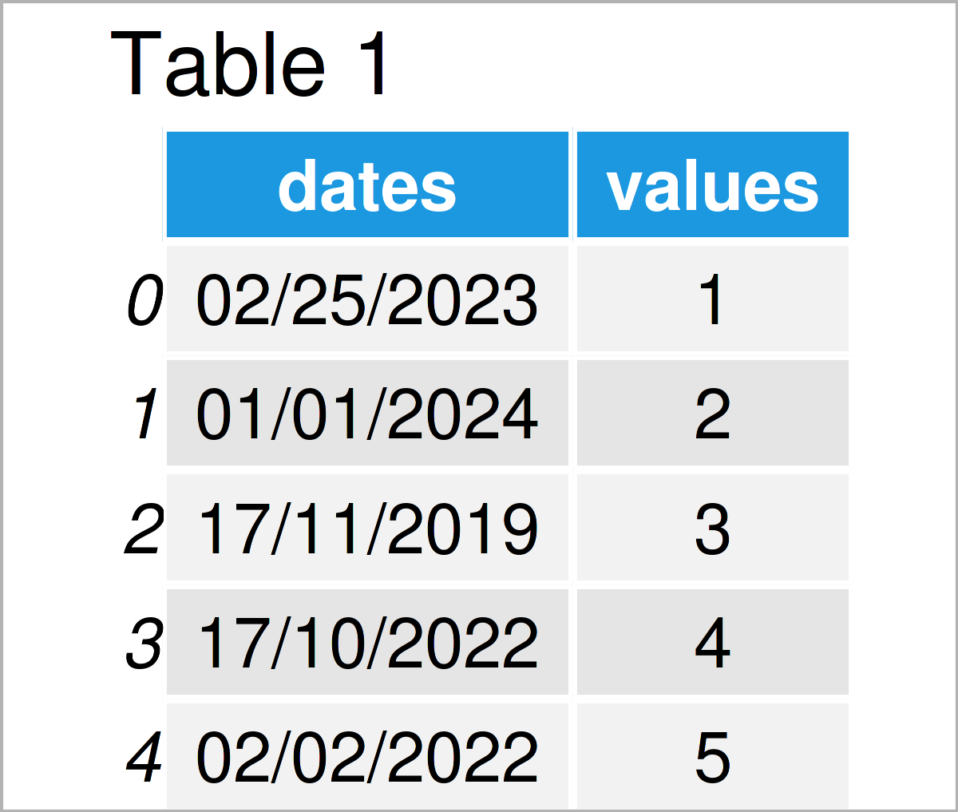Click the date cell 17/11/2019
The width and height of the screenshot is (958, 812).
click(367, 527)
